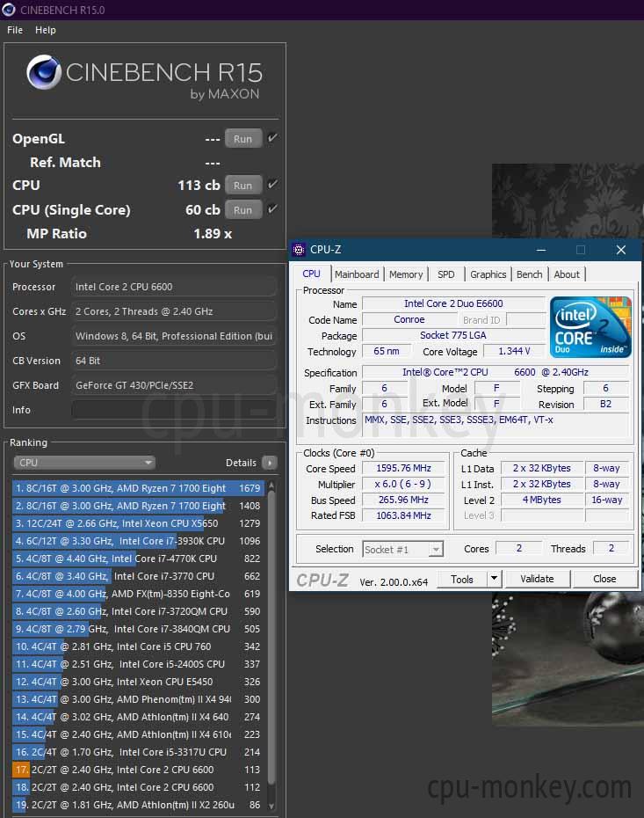
Task: Switch to CPU-Z About tab
Action: (x=567, y=274)
